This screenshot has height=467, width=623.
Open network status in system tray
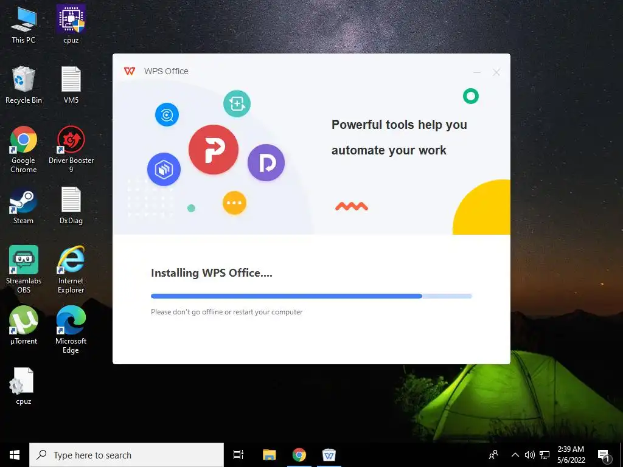tap(545, 455)
